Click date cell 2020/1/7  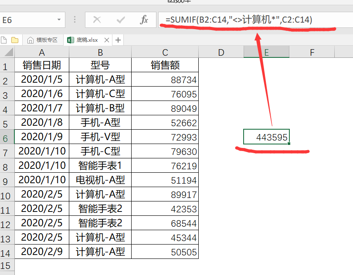[x=42, y=108]
